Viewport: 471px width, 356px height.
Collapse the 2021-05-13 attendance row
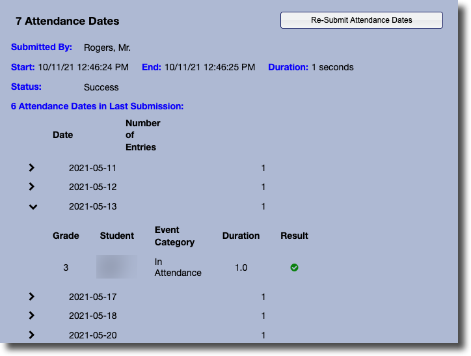pos(33,207)
